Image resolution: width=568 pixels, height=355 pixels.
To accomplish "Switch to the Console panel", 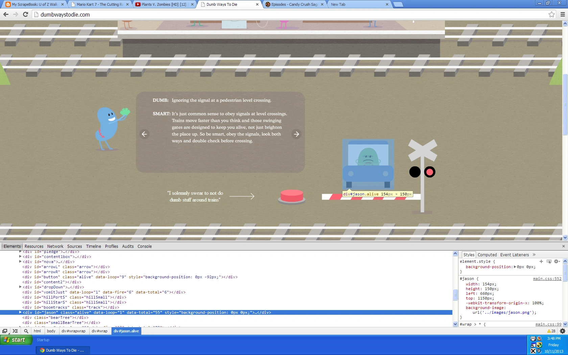I will tap(144, 246).
